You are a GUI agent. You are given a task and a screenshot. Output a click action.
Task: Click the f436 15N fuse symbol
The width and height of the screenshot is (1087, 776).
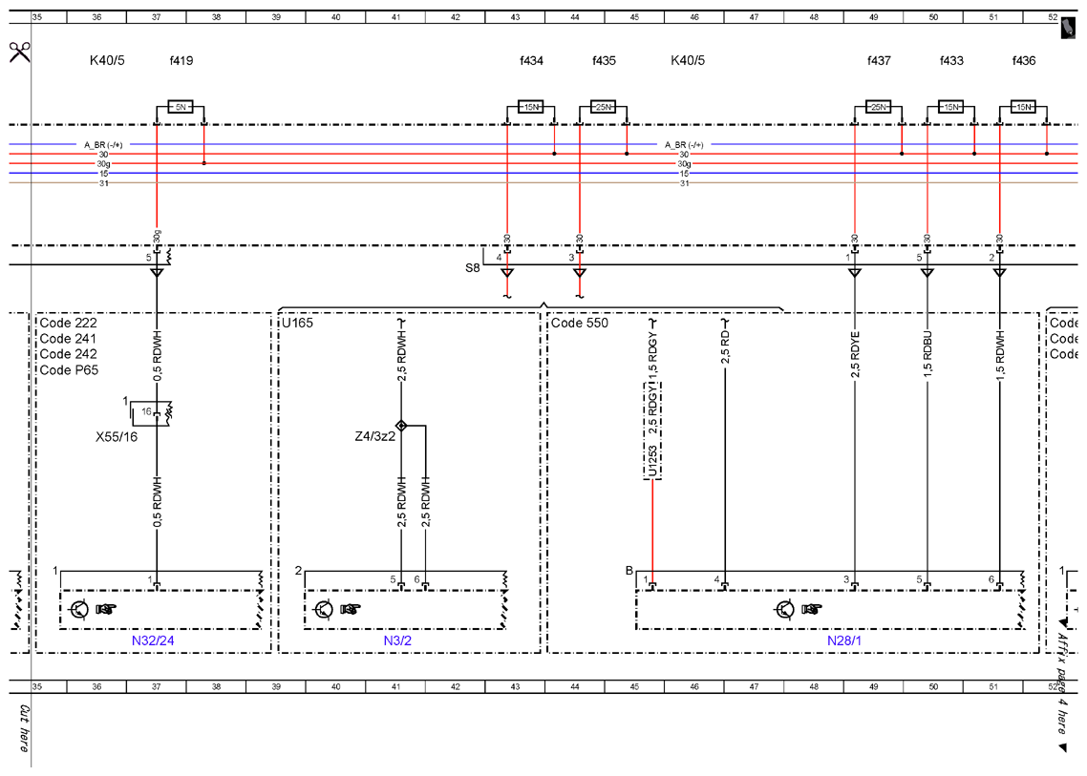tap(1023, 108)
